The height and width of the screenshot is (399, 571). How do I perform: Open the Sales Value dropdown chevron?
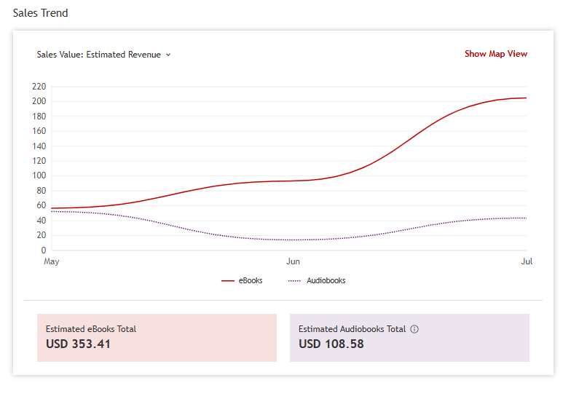(x=168, y=55)
